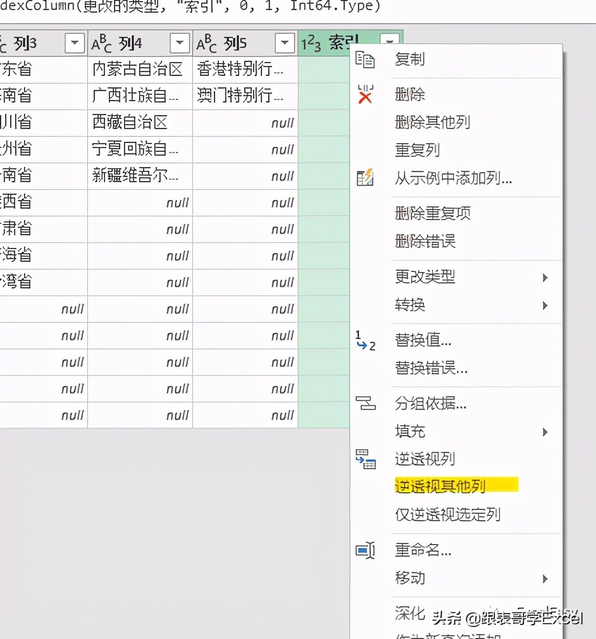Expand the 填充 submenu arrow

click(545, 431)
